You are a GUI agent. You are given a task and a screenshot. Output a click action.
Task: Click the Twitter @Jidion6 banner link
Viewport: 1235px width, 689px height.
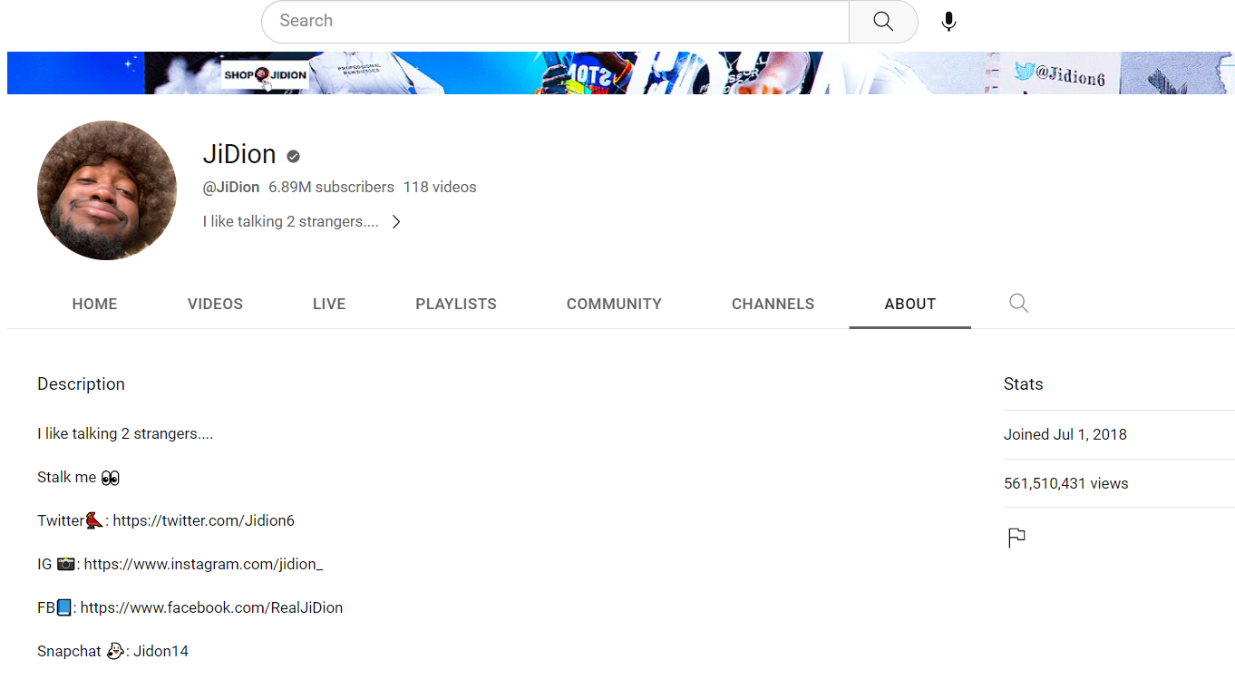pos(1060,74)
